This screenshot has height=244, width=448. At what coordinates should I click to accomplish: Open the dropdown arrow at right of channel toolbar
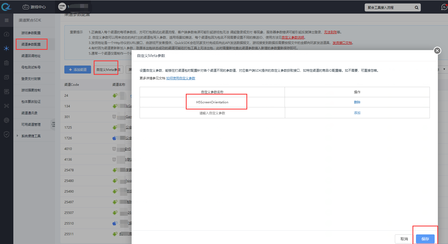click(444, 69)
